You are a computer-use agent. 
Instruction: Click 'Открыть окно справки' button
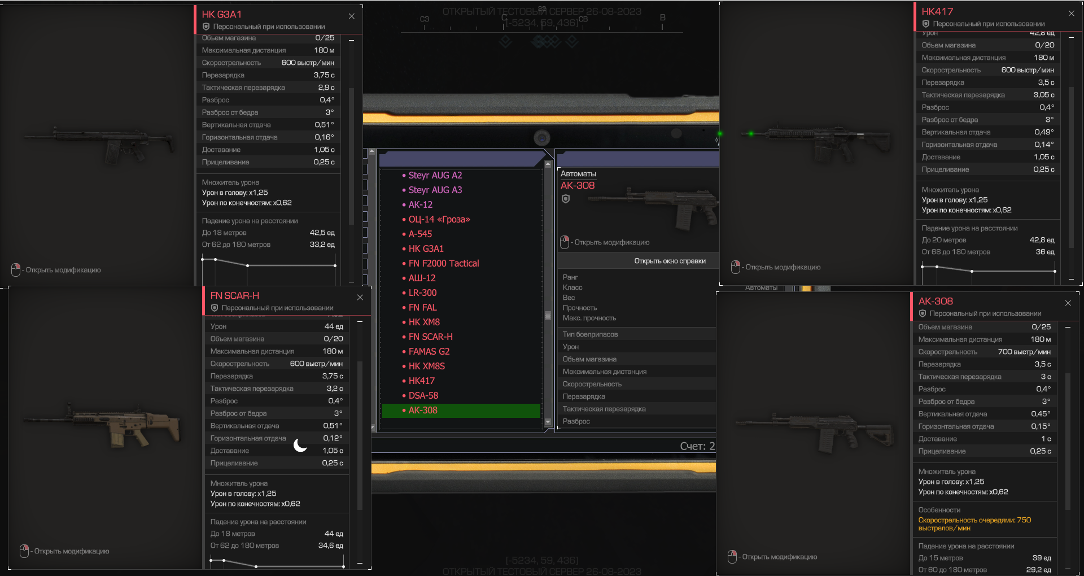coord(670,261)
